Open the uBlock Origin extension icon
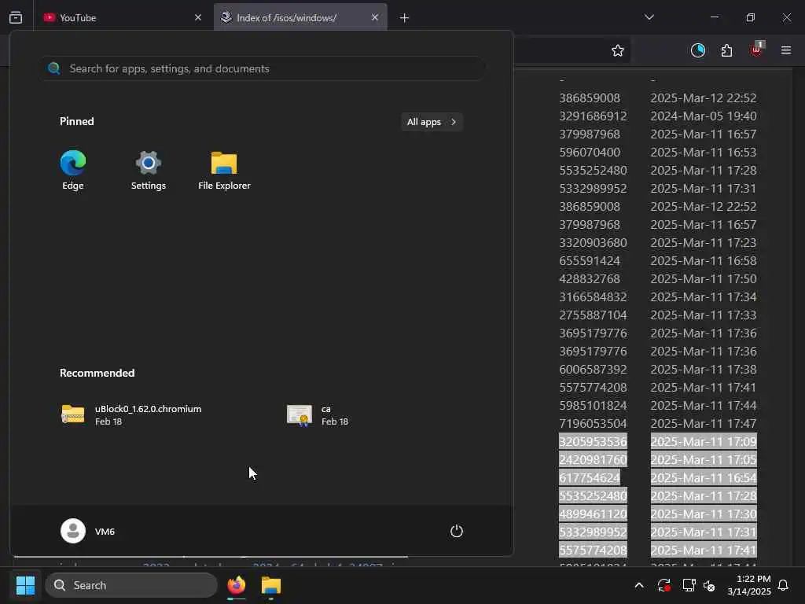Screen dimensions: 805x604 click(x=757, y=50)
